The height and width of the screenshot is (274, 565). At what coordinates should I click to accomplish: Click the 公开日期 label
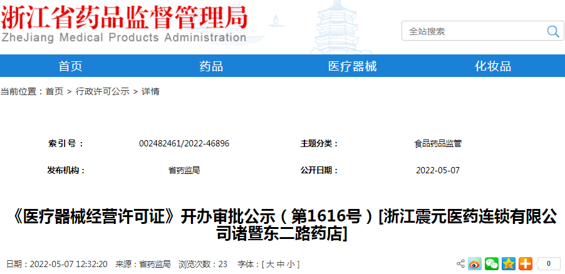click(x=319, y=170)
